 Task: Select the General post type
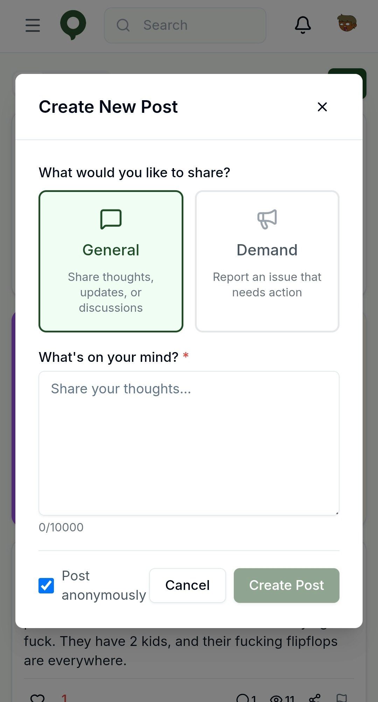tap(111, 261)
